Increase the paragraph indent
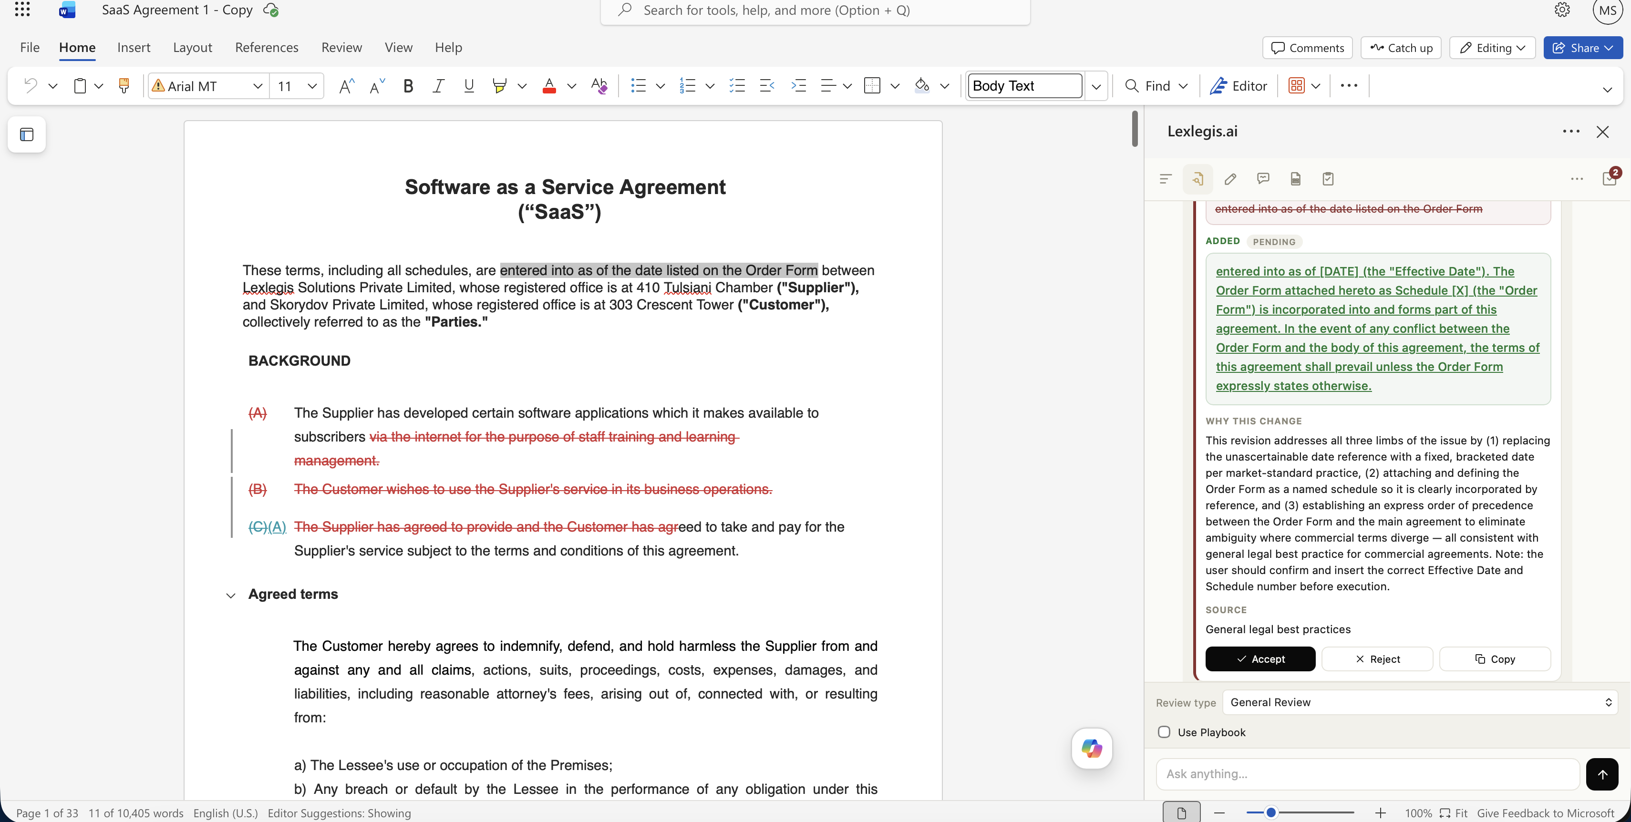 798,85
